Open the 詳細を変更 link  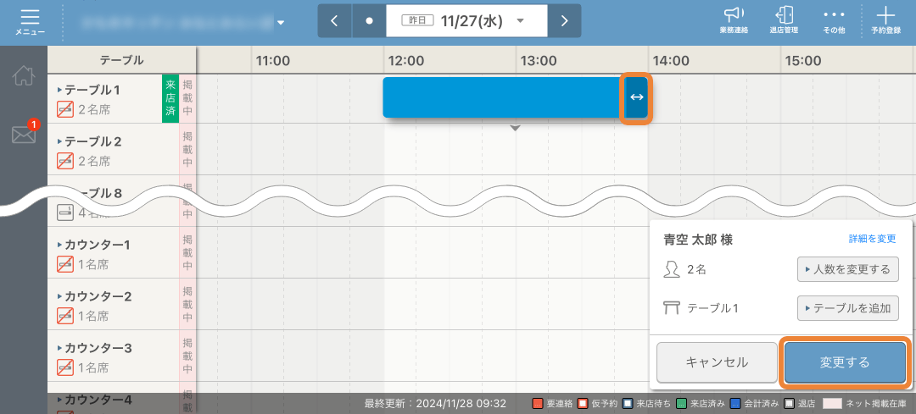872,239
